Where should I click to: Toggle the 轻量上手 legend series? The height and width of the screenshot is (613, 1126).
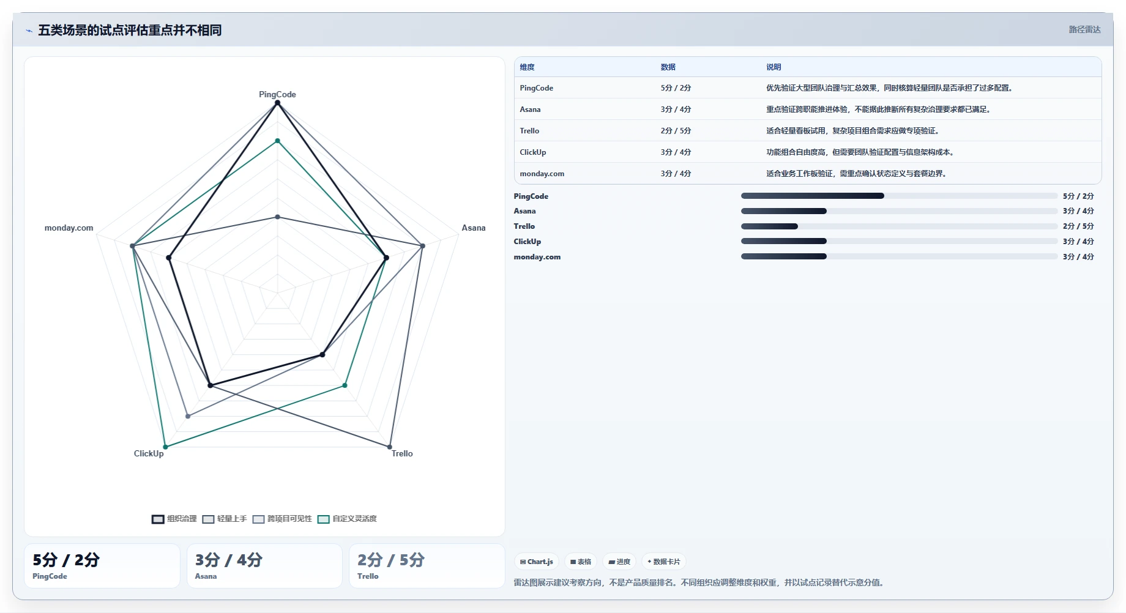pyautogui.click(x=225, y=519)
